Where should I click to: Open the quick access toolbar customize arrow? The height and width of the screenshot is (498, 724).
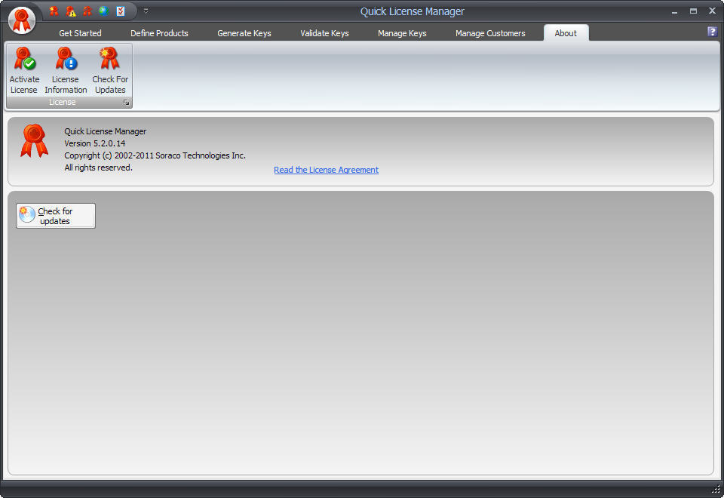click(x=146, y=11)
